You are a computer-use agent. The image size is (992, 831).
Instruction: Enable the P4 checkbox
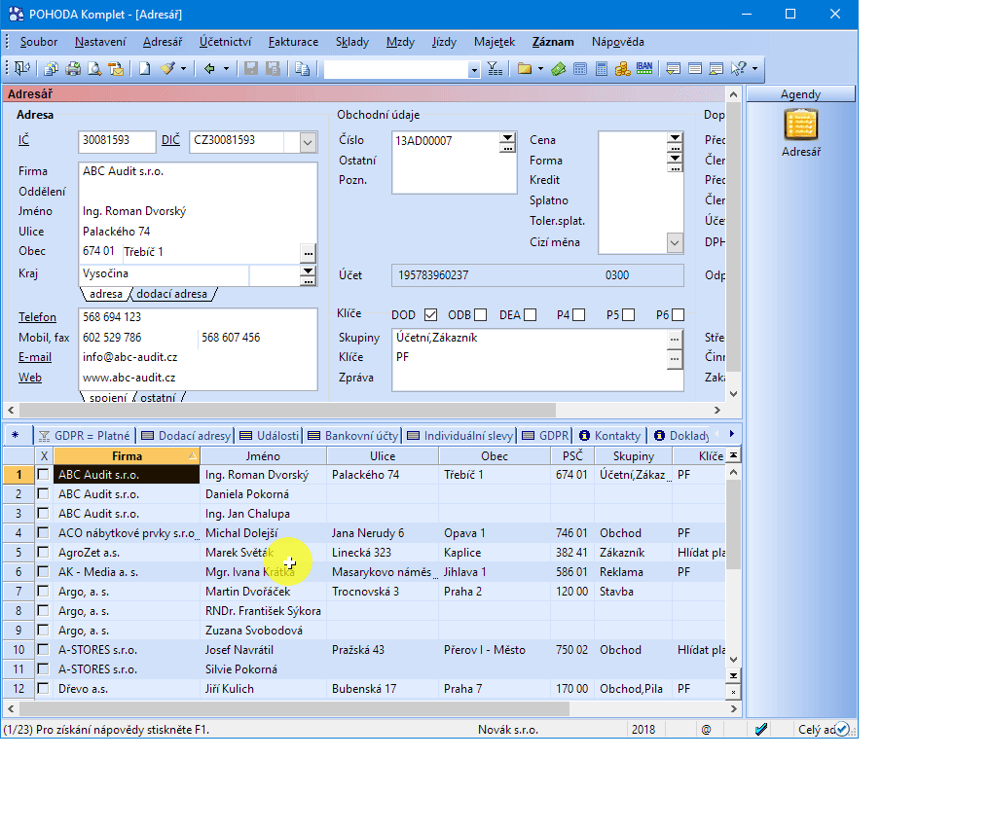(x=579, y=315)
